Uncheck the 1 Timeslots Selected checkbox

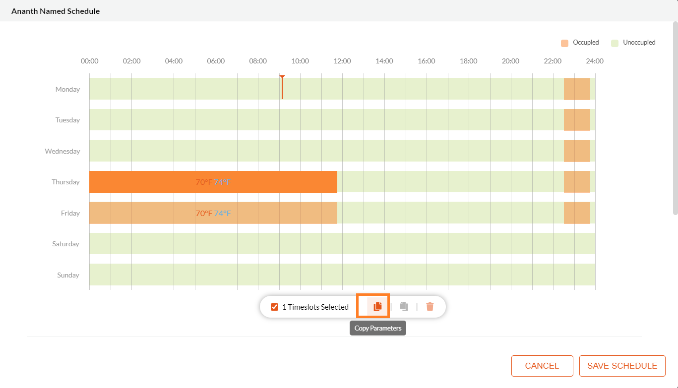coord(275,307)
